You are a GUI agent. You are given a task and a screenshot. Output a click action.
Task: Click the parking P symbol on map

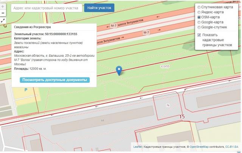click(26, 90)
